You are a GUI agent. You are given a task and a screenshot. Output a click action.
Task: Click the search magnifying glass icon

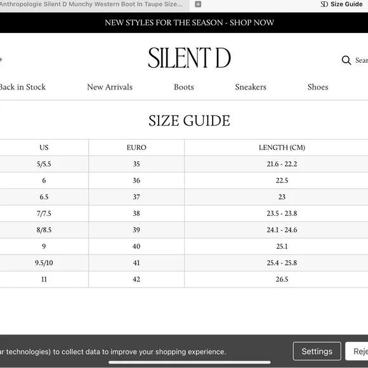pyautogui.click(x=346, y=60)
